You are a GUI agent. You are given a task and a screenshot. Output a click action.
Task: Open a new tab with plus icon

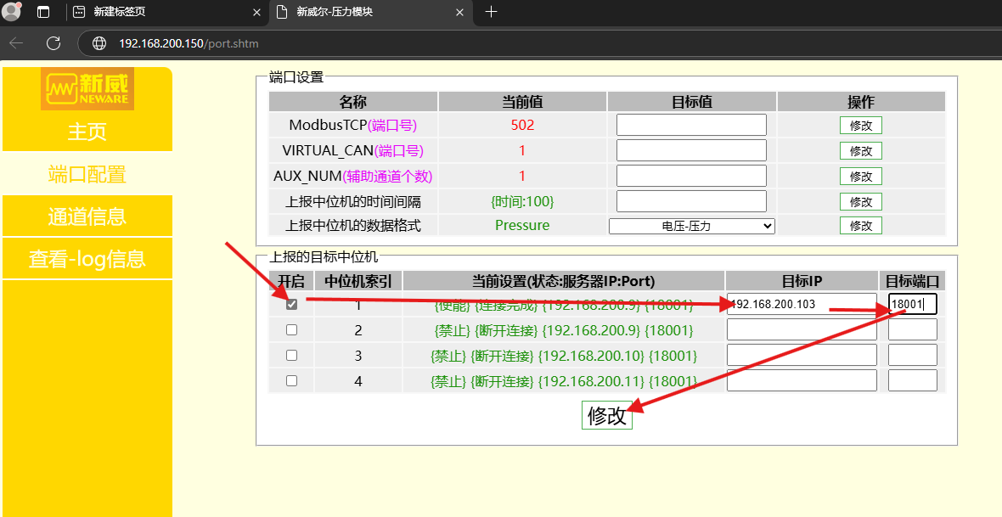[491, 12]
